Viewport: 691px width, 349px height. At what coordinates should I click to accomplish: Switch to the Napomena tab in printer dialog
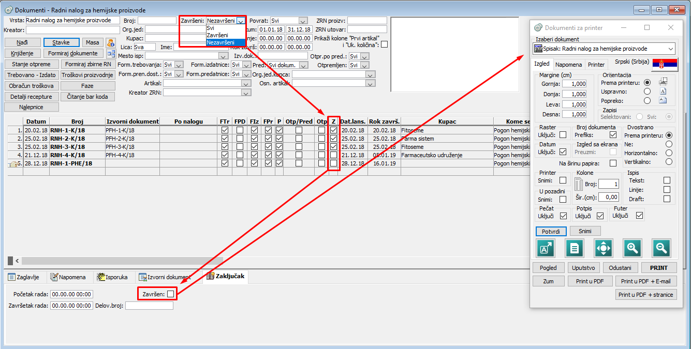tap(569, 65)
